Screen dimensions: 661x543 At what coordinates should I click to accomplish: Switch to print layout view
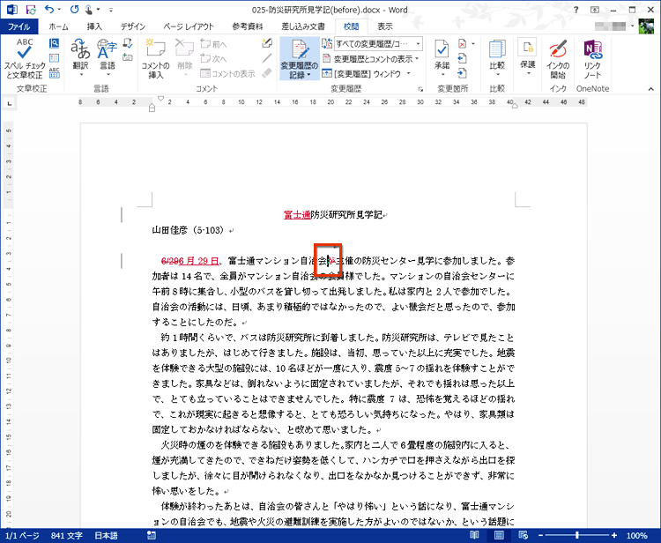click(x=499, y=535)
